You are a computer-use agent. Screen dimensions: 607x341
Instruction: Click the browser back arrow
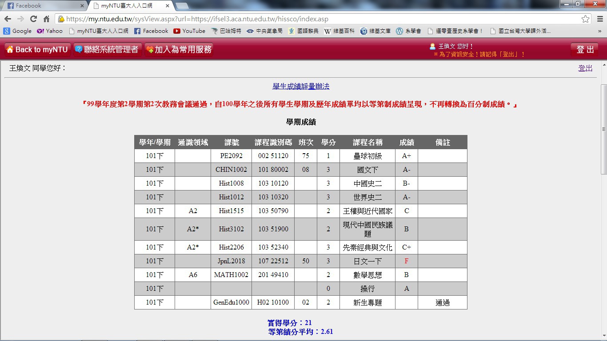tap(8, 19)
